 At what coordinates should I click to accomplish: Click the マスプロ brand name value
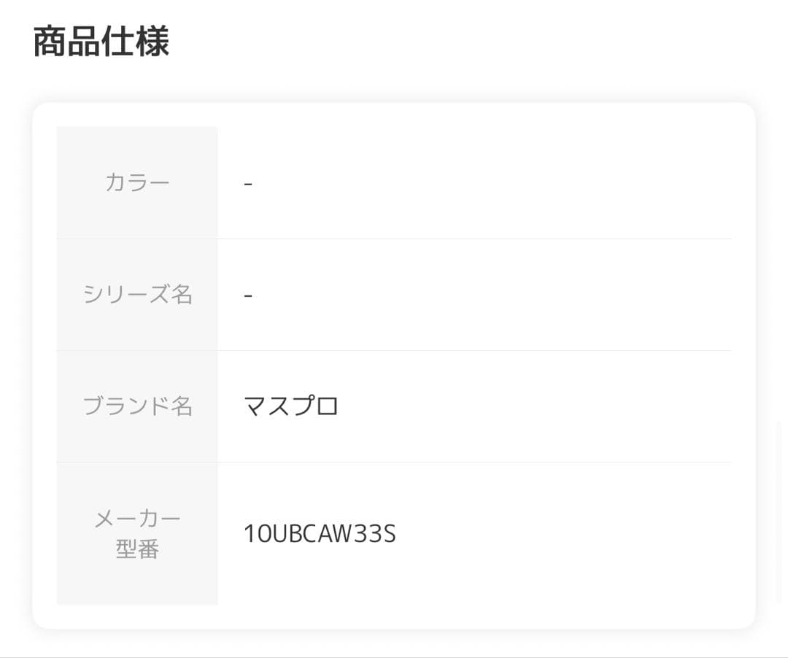(x=291, y=406)
